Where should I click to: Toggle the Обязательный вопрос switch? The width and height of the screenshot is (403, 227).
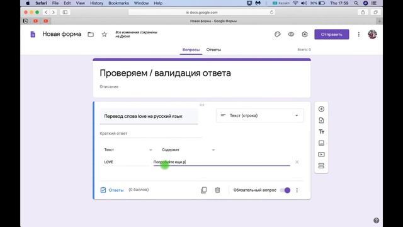tap(285, 190)
